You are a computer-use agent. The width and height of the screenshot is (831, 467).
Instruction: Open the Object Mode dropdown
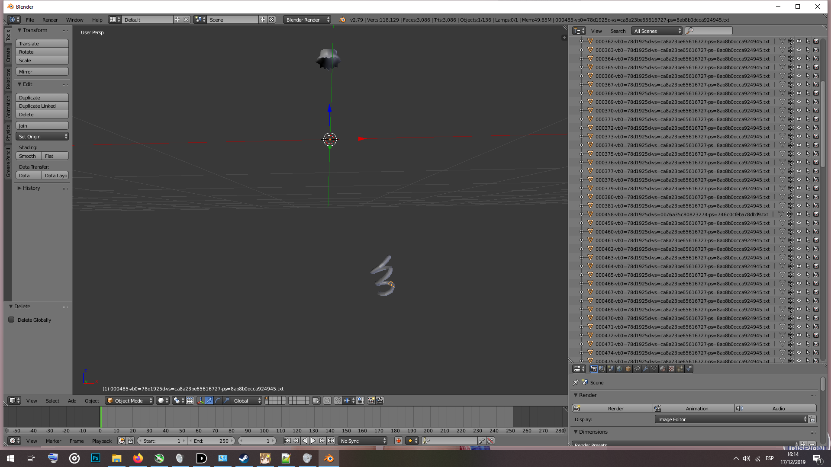[129, 400]
